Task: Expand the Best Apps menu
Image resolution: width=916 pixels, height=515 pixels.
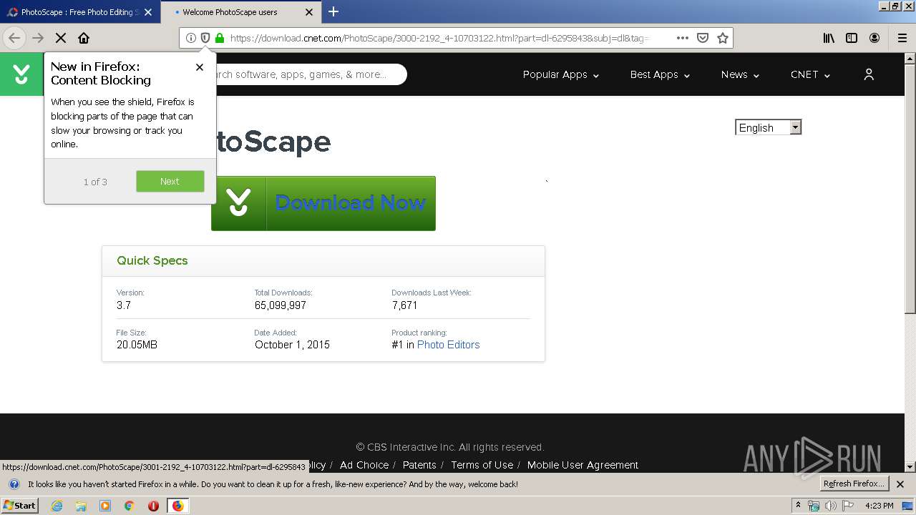Action: click(x=660, y=74)
